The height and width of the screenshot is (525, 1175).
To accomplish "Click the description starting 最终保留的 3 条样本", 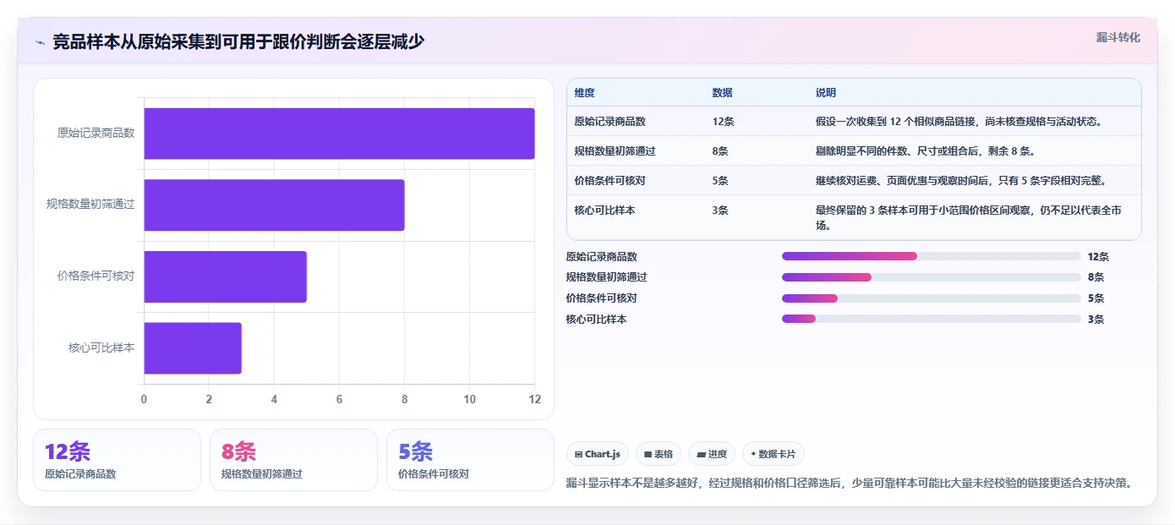I will pos(969,218).
